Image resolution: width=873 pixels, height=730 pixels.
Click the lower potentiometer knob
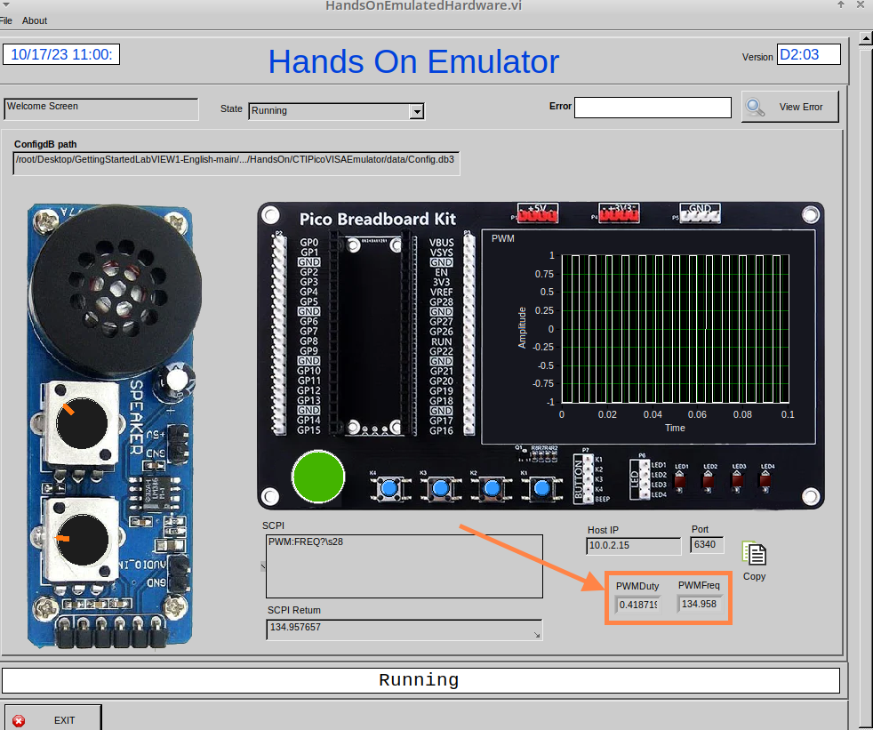pyautogui.click(x=83, y=540)
